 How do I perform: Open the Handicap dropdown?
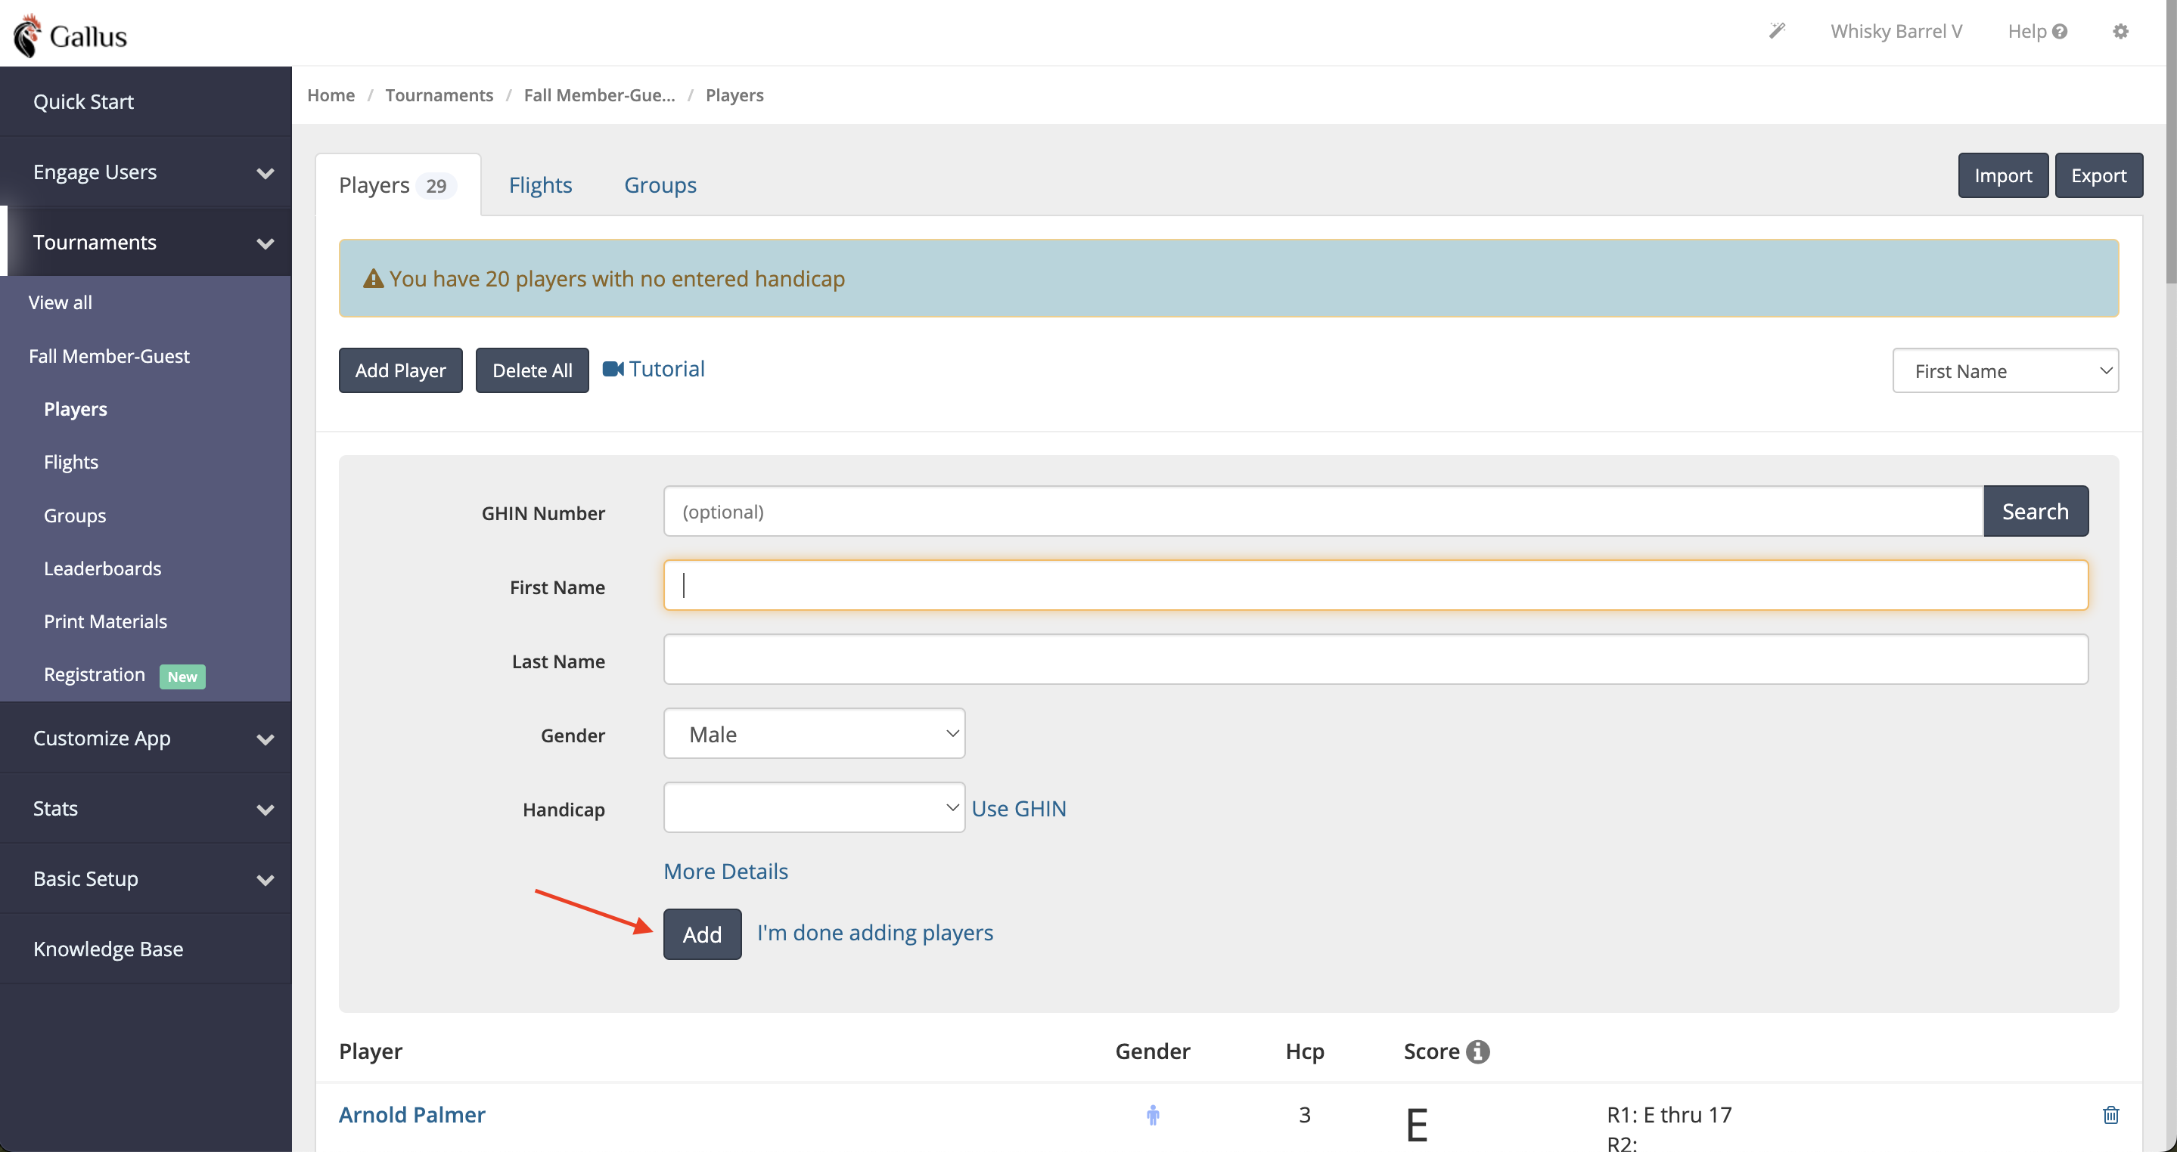click(x=814, y=807)
